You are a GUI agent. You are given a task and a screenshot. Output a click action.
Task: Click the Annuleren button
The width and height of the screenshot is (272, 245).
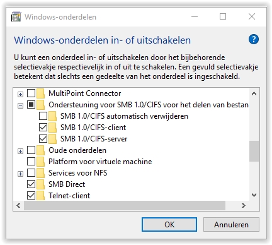pos(231,224)
